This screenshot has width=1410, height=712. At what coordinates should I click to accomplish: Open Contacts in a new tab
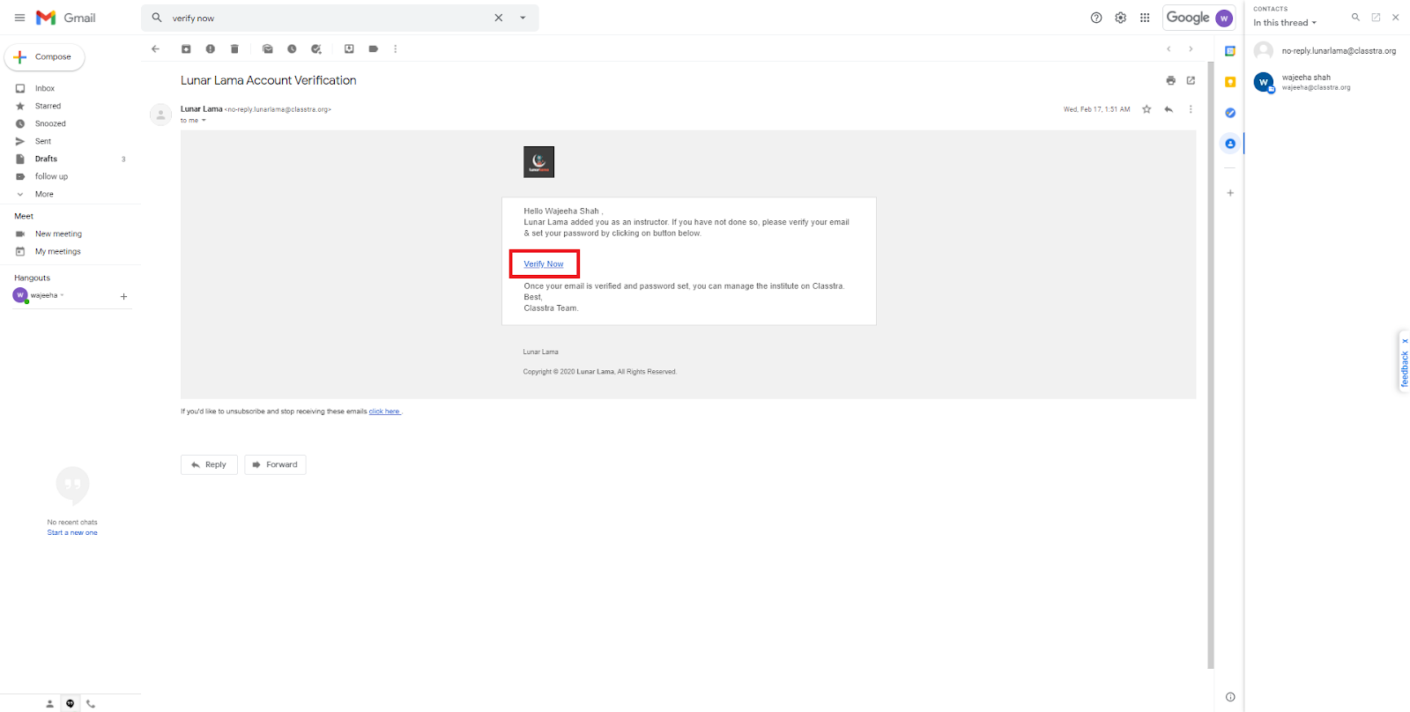1376,17
